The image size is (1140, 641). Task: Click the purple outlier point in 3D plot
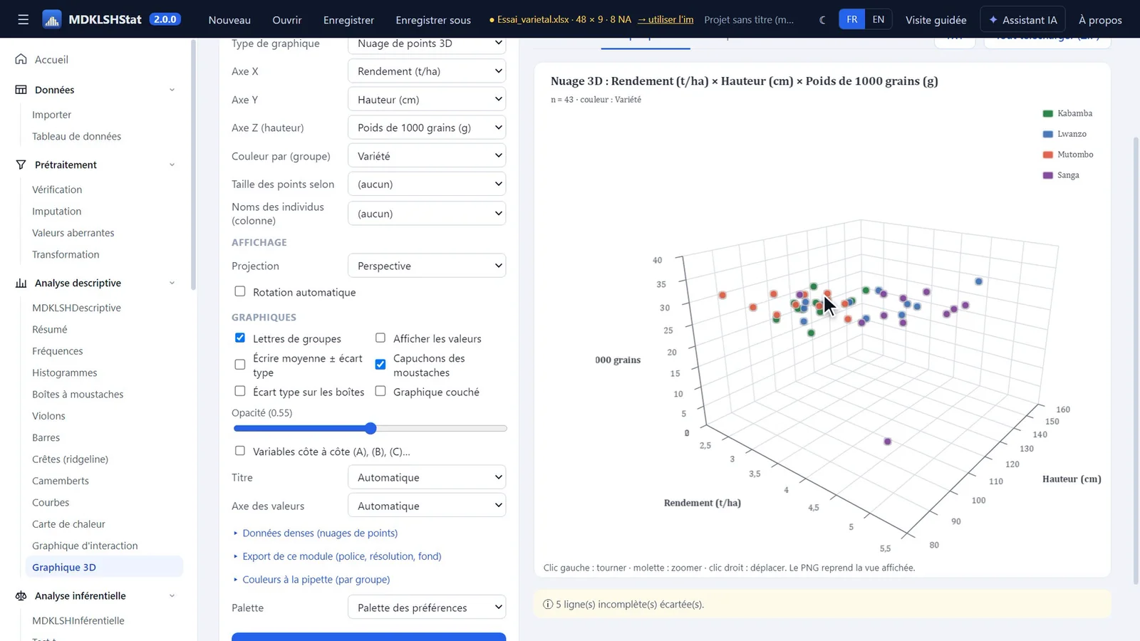(x=888, y=442)
